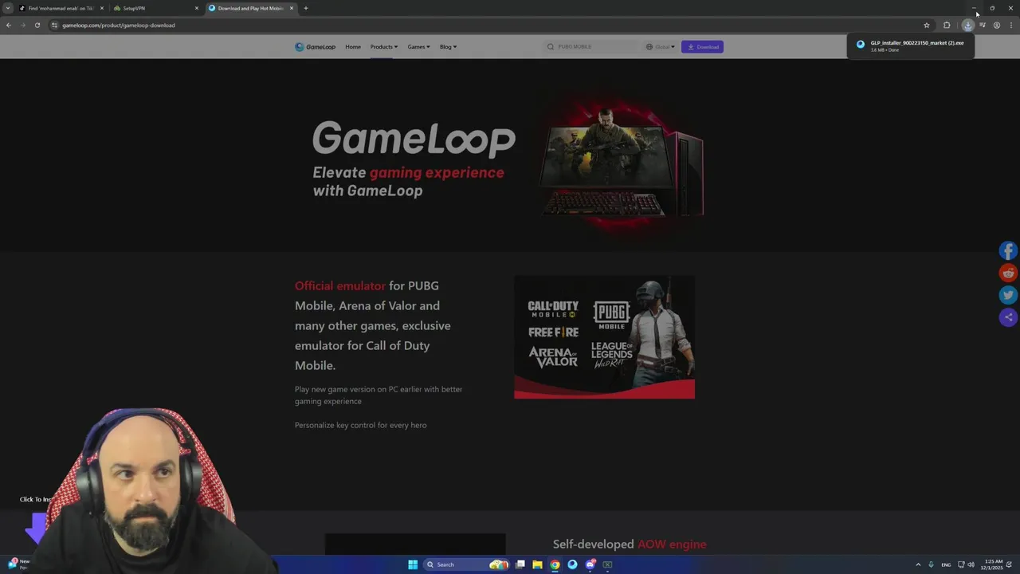This screenshot has height=574, width=1020.
Task: Click 'Personalize key control for every hero' text
Action: point(360,425)
